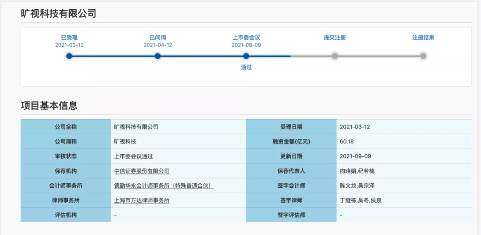481x235 pixels.
Task: Click the 上市委会议 stage marker dot
Action: click(x=246, y=56)
